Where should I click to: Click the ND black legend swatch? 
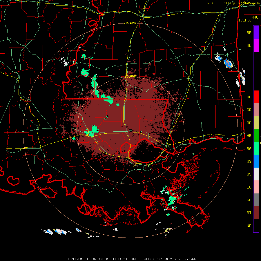[256, 226]
